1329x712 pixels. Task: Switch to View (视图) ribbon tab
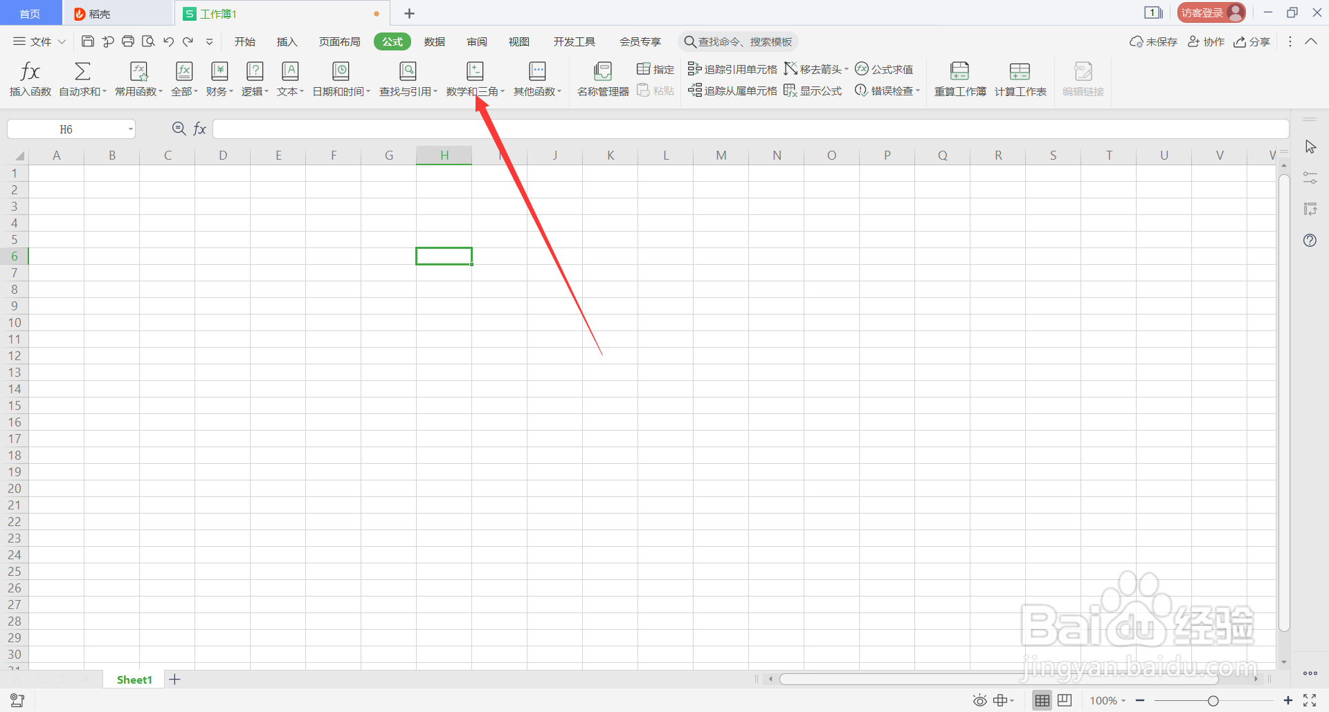pos(519,41)
